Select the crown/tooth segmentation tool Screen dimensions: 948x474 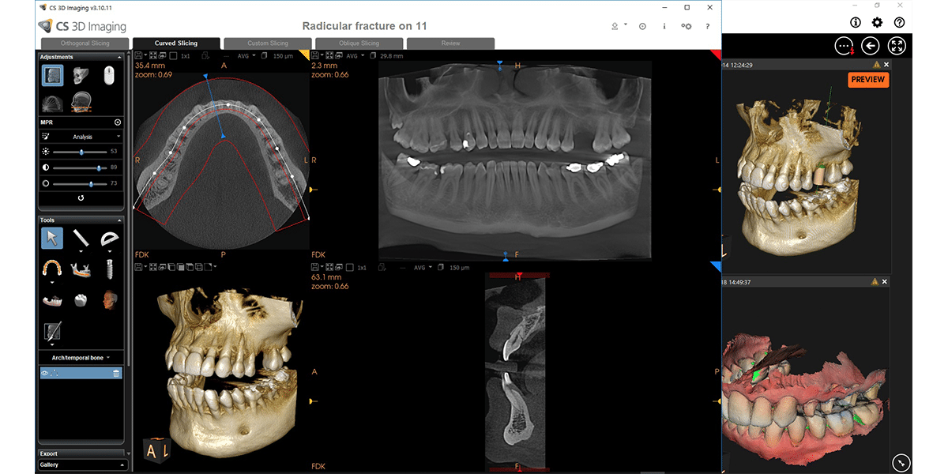pyautogui.click(x=80, y=299)
